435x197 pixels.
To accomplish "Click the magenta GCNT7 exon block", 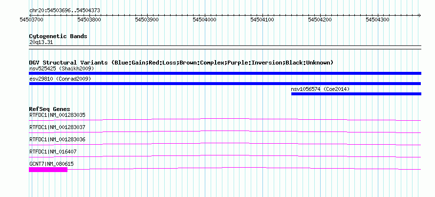I will click(48, 170).
